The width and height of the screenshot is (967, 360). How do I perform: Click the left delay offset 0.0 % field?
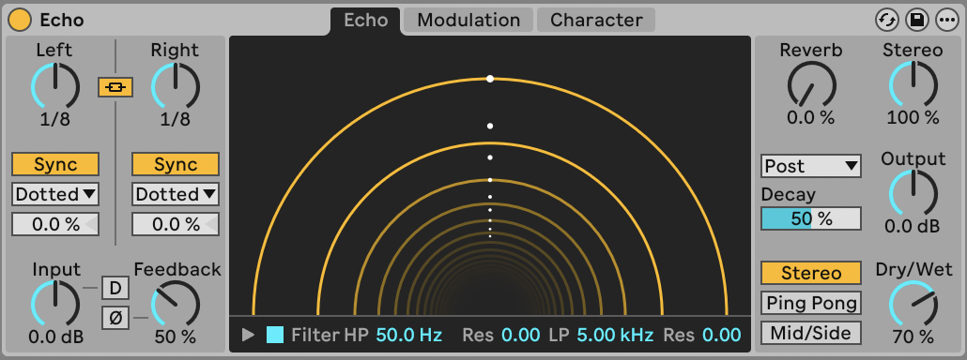[55, 225]
